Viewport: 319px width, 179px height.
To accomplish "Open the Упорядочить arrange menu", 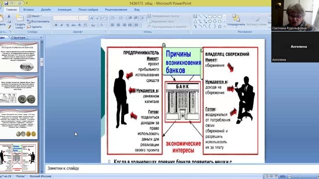I will (236, 20).
